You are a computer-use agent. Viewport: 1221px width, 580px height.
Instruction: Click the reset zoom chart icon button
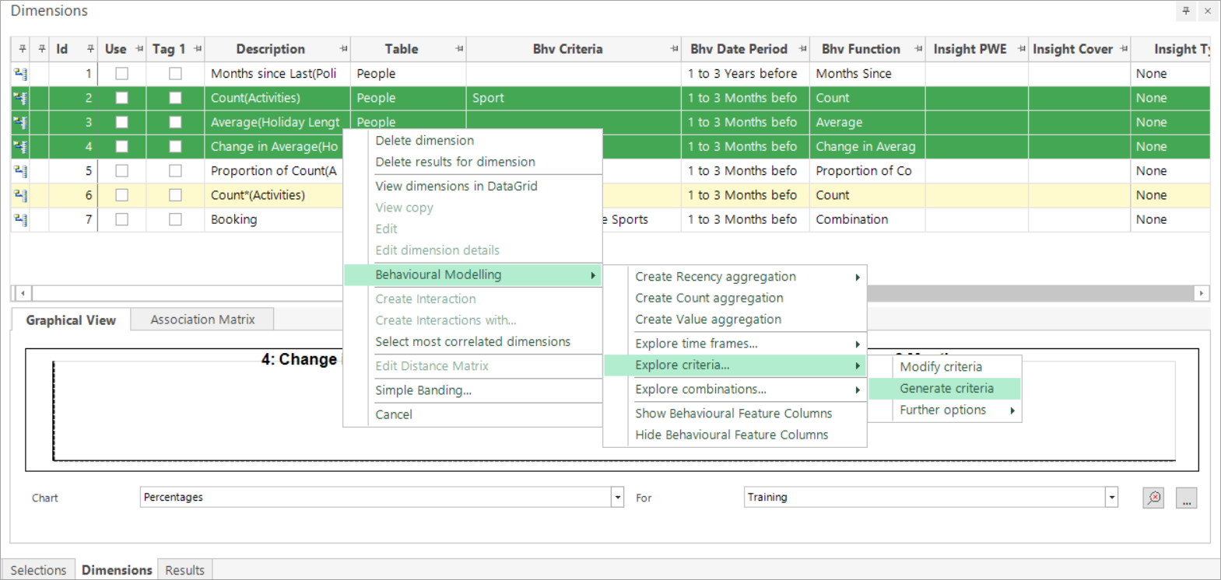pos(1153,498)
